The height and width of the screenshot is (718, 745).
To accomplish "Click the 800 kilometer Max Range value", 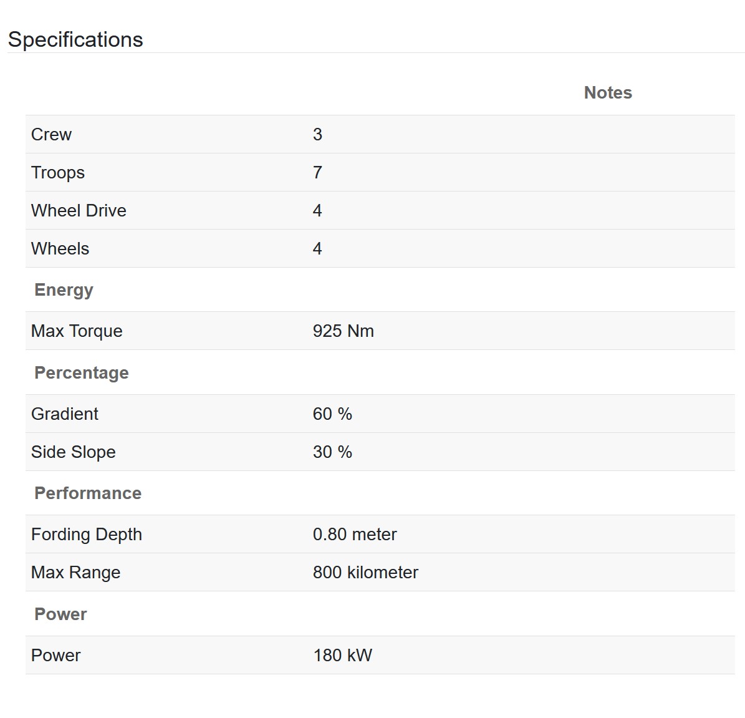I will coord(365,573).
